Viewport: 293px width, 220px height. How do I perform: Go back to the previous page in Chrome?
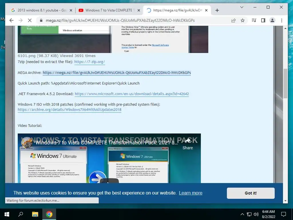tap(11, 20)
